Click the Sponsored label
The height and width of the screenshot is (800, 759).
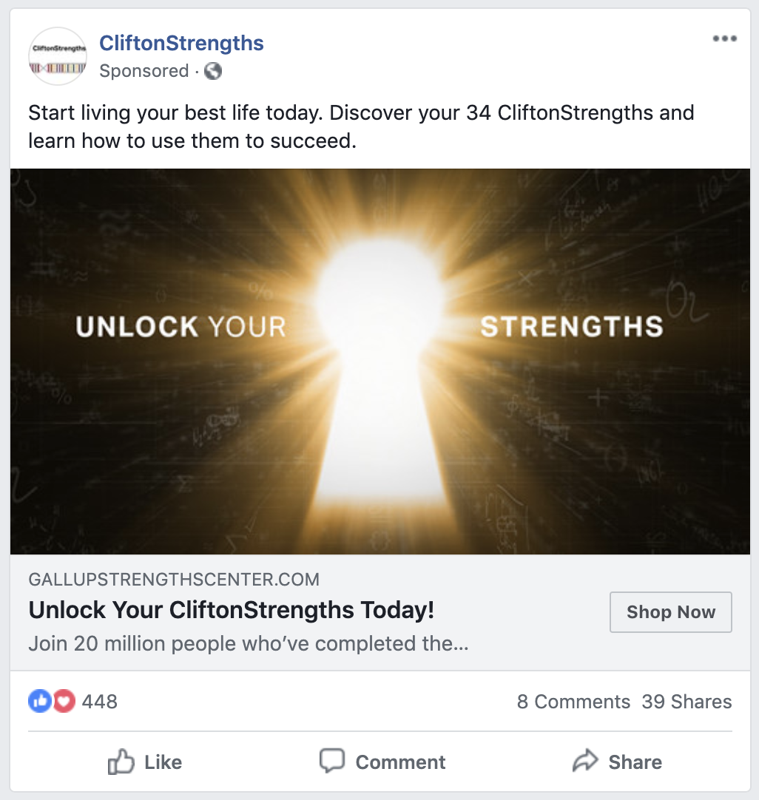point(144,71)
